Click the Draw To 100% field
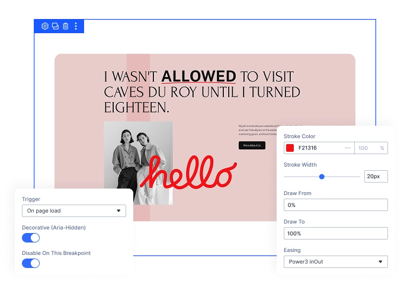404x284 pixels. [336, 234]
